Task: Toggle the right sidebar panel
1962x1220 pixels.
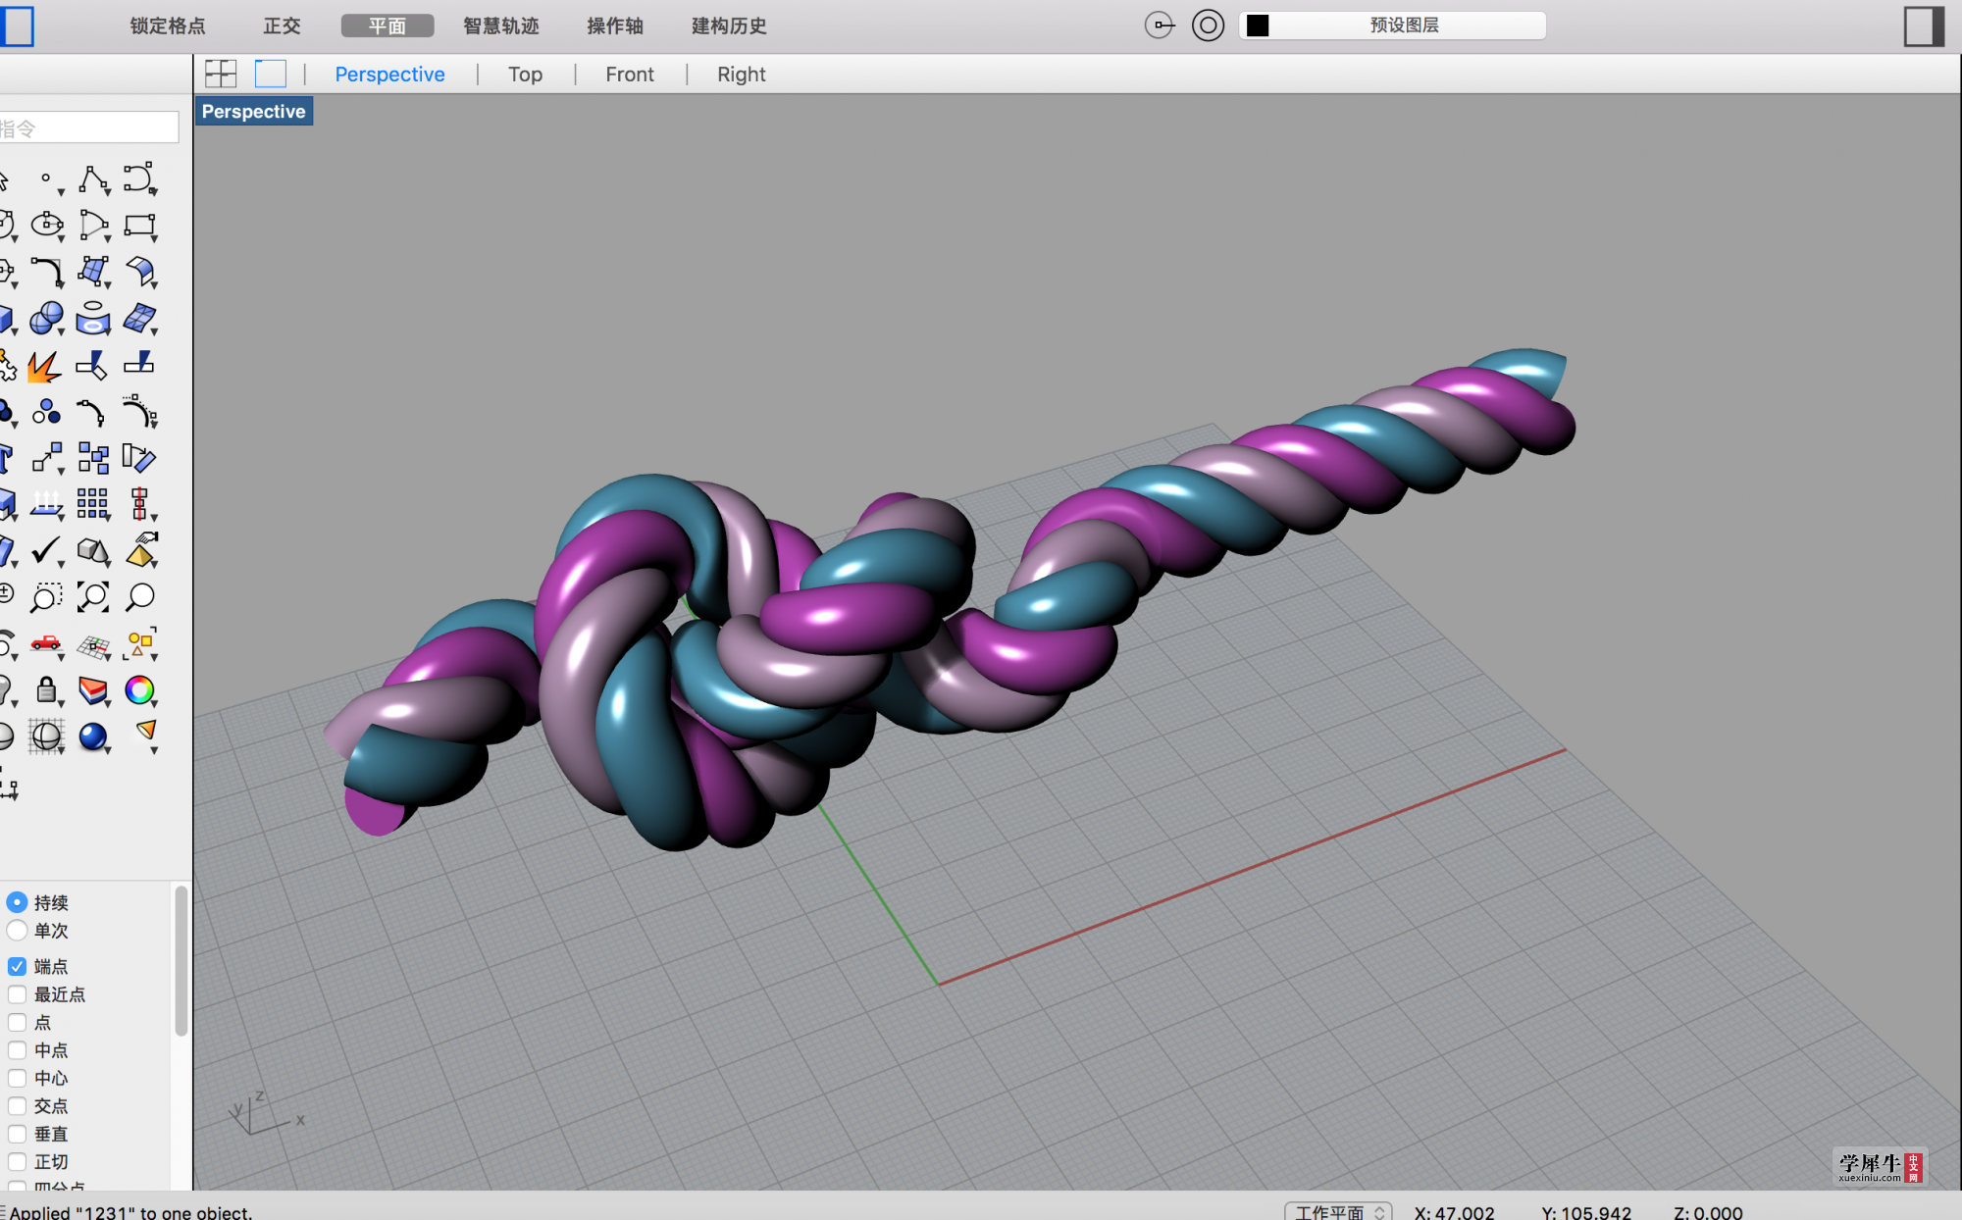Action: (x=1924, y=25)
